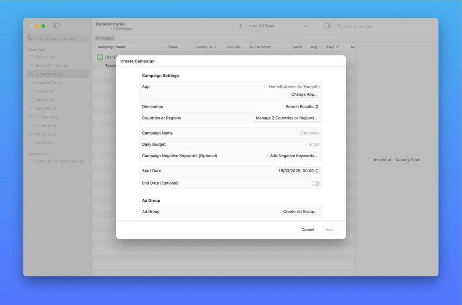
Task: Click the folder icon beside WristChat
Action: tap(31, 143)
